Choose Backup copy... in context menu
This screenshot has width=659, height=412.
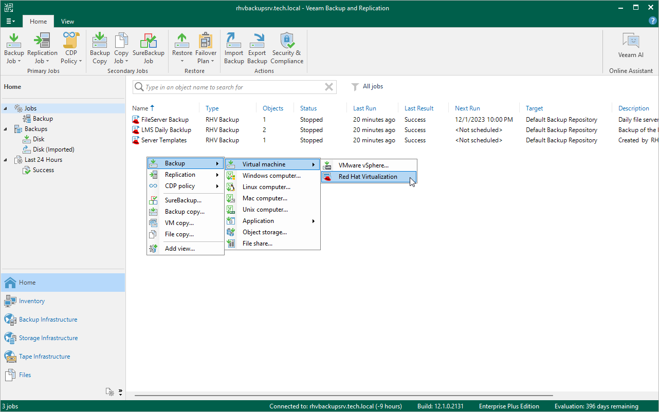(186, 212)
